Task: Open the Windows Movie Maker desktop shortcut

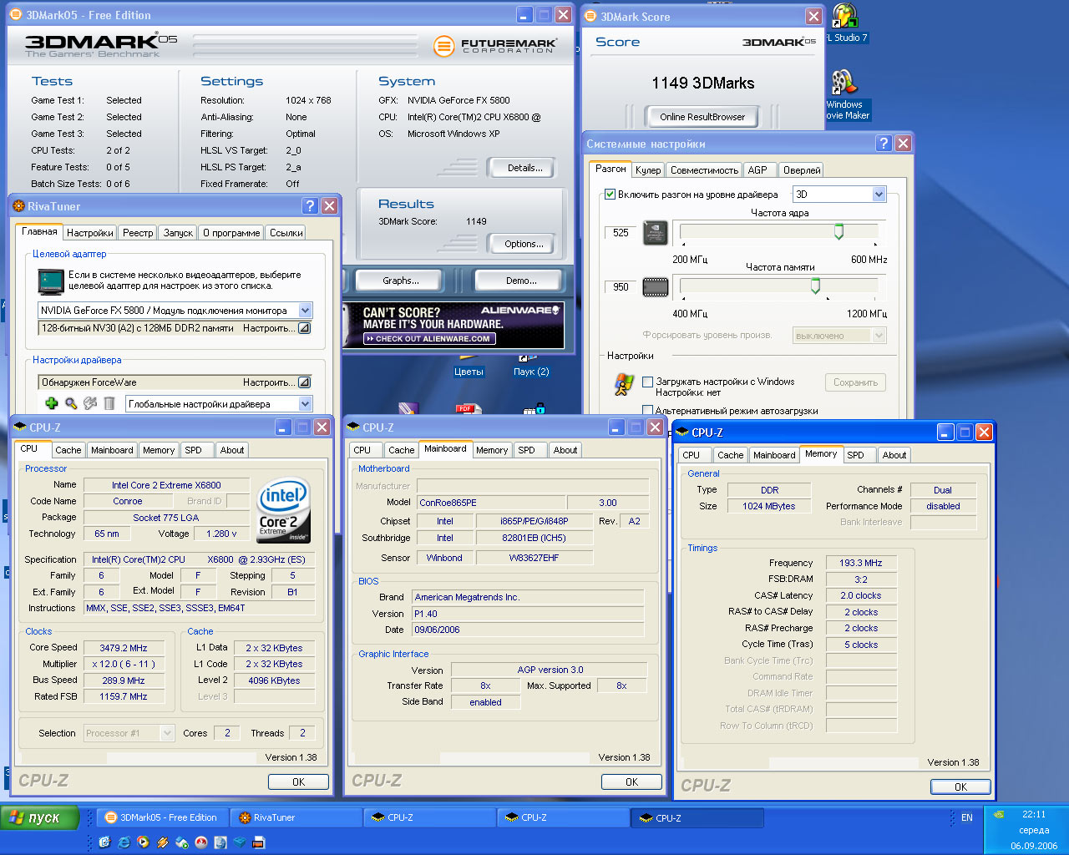Action: (848, 96)
